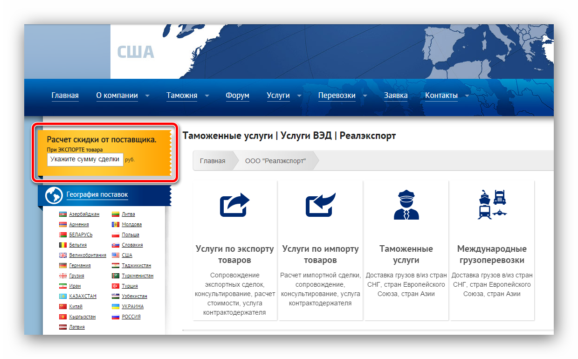Open the Перевозки menu item
Screen dimensions: 578x359
pos(337,96)
